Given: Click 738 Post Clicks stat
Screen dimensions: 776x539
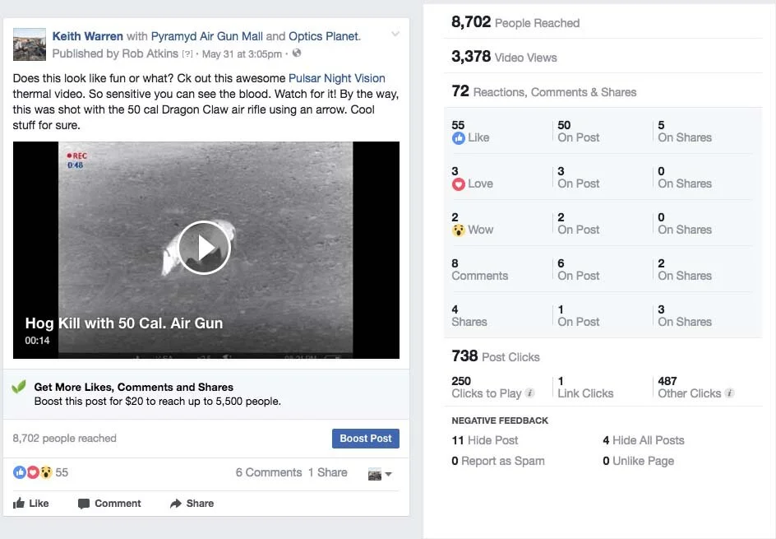Looking at the screenshot, I should tap(496, 356).
